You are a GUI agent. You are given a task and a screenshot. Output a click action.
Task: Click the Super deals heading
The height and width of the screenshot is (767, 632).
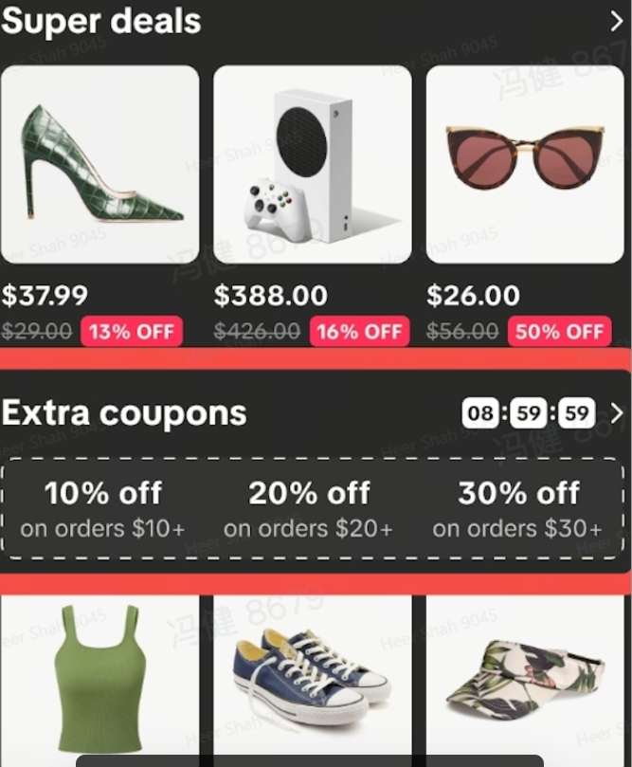[101, 22]
